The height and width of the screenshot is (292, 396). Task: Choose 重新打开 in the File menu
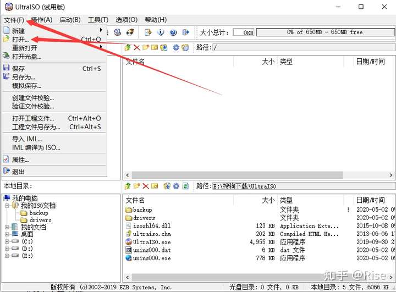click(x=54, y=48)
